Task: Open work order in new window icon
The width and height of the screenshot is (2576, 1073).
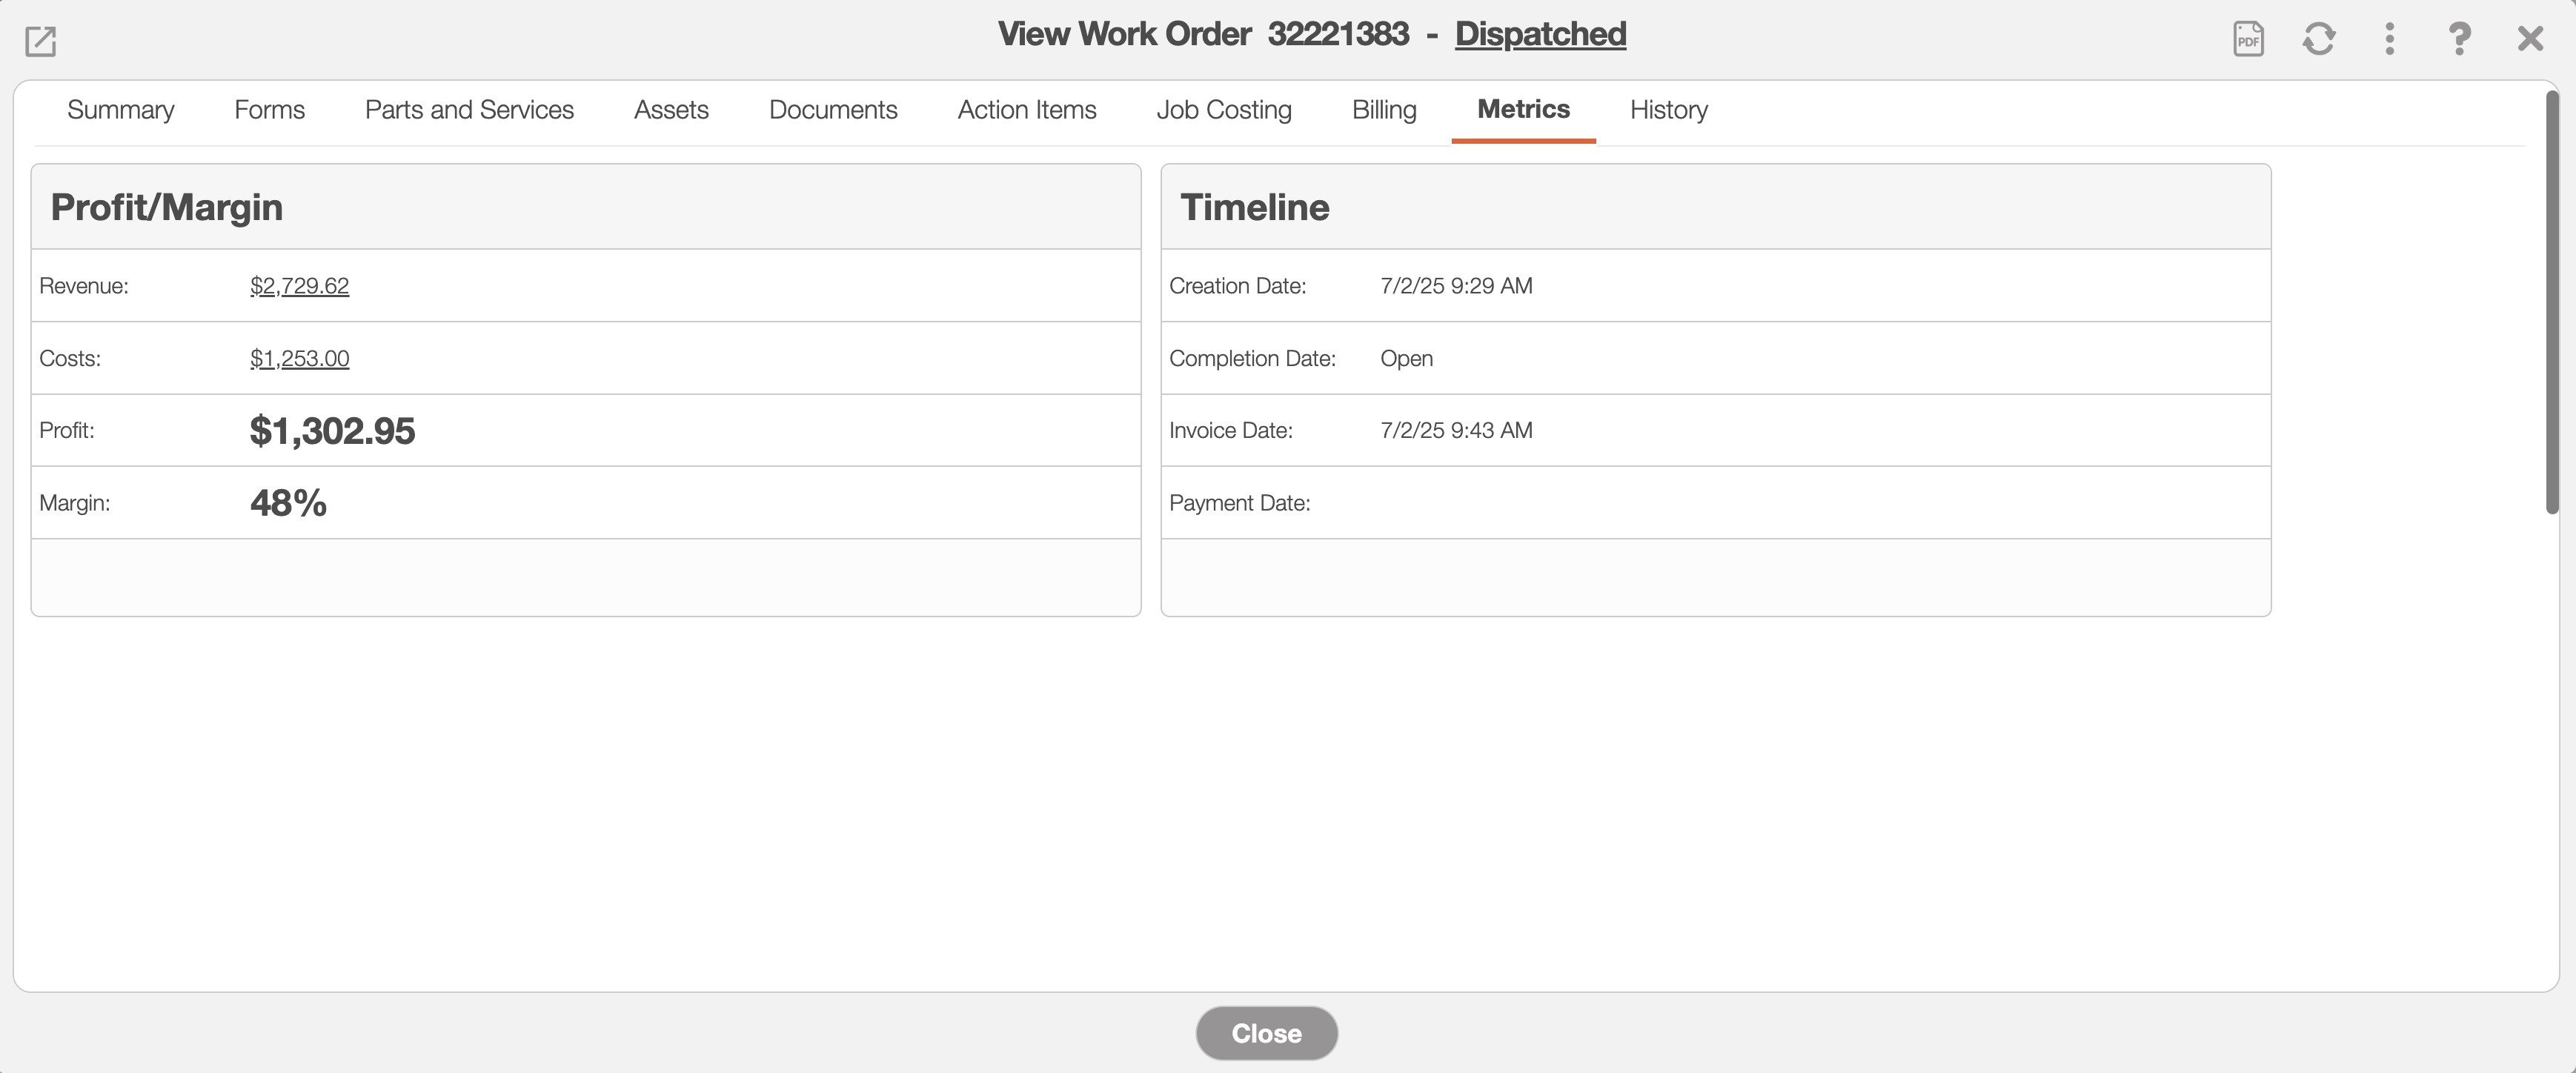Action: pyautogui.click(x=40, y=41)
